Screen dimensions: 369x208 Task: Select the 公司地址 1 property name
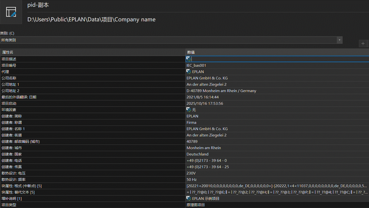tap(10, 84)
